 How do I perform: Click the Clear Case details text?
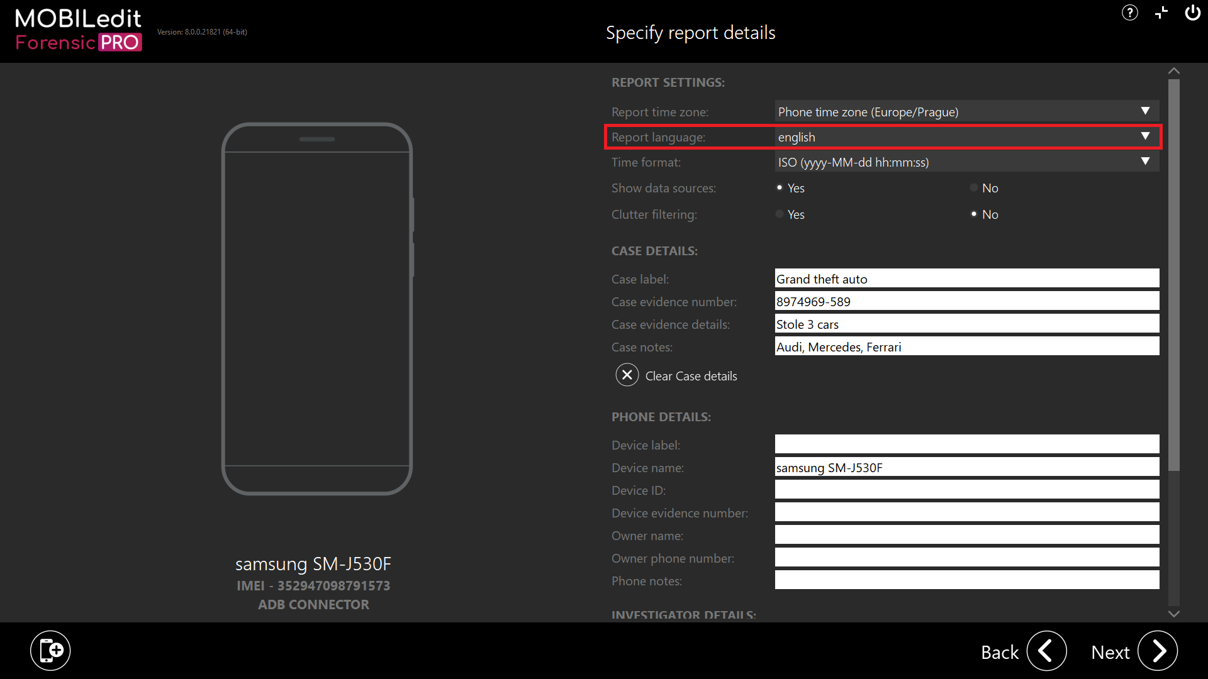(691, 376)
